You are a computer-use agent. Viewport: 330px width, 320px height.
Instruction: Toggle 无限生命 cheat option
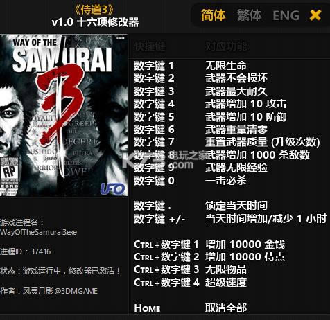coord(226,66)
